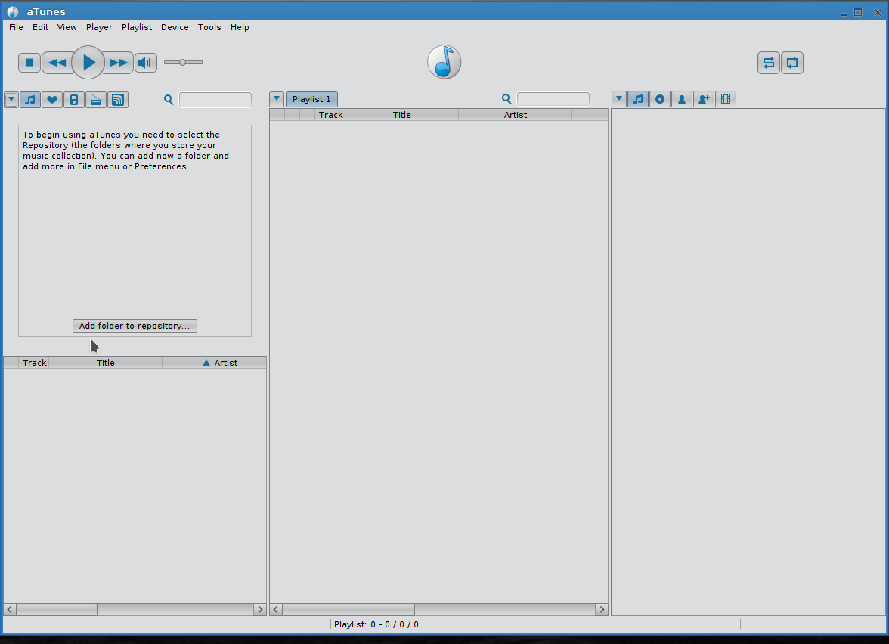Stop playback with the Stop button
The height and width of the screenshot is (644, 889).
click(29, 62)
